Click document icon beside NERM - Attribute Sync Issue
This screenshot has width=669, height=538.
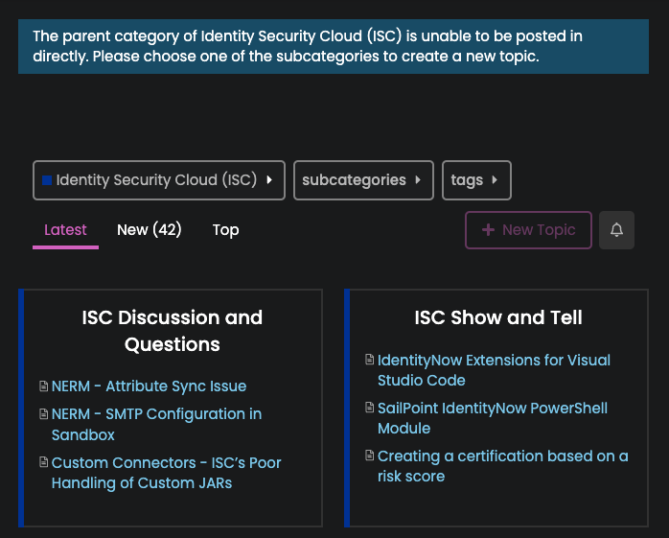(x=43, y=386)
